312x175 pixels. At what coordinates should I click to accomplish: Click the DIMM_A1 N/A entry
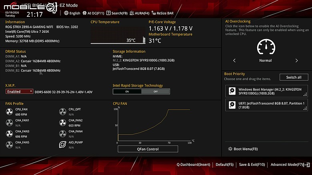coord(16,56)
